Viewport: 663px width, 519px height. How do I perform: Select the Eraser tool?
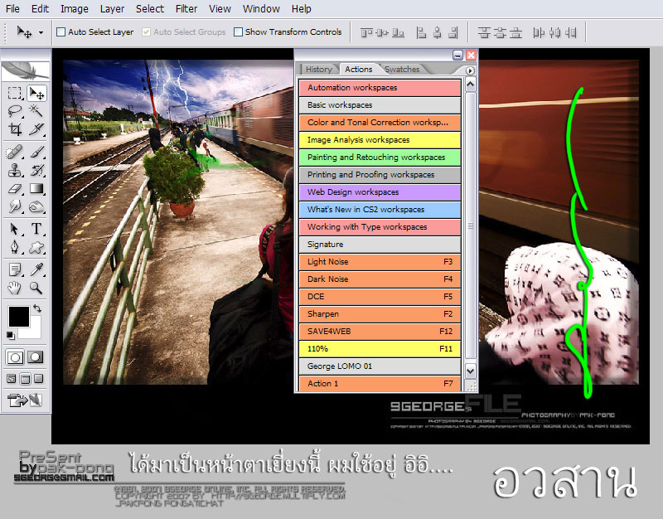(x=15, y=188)
